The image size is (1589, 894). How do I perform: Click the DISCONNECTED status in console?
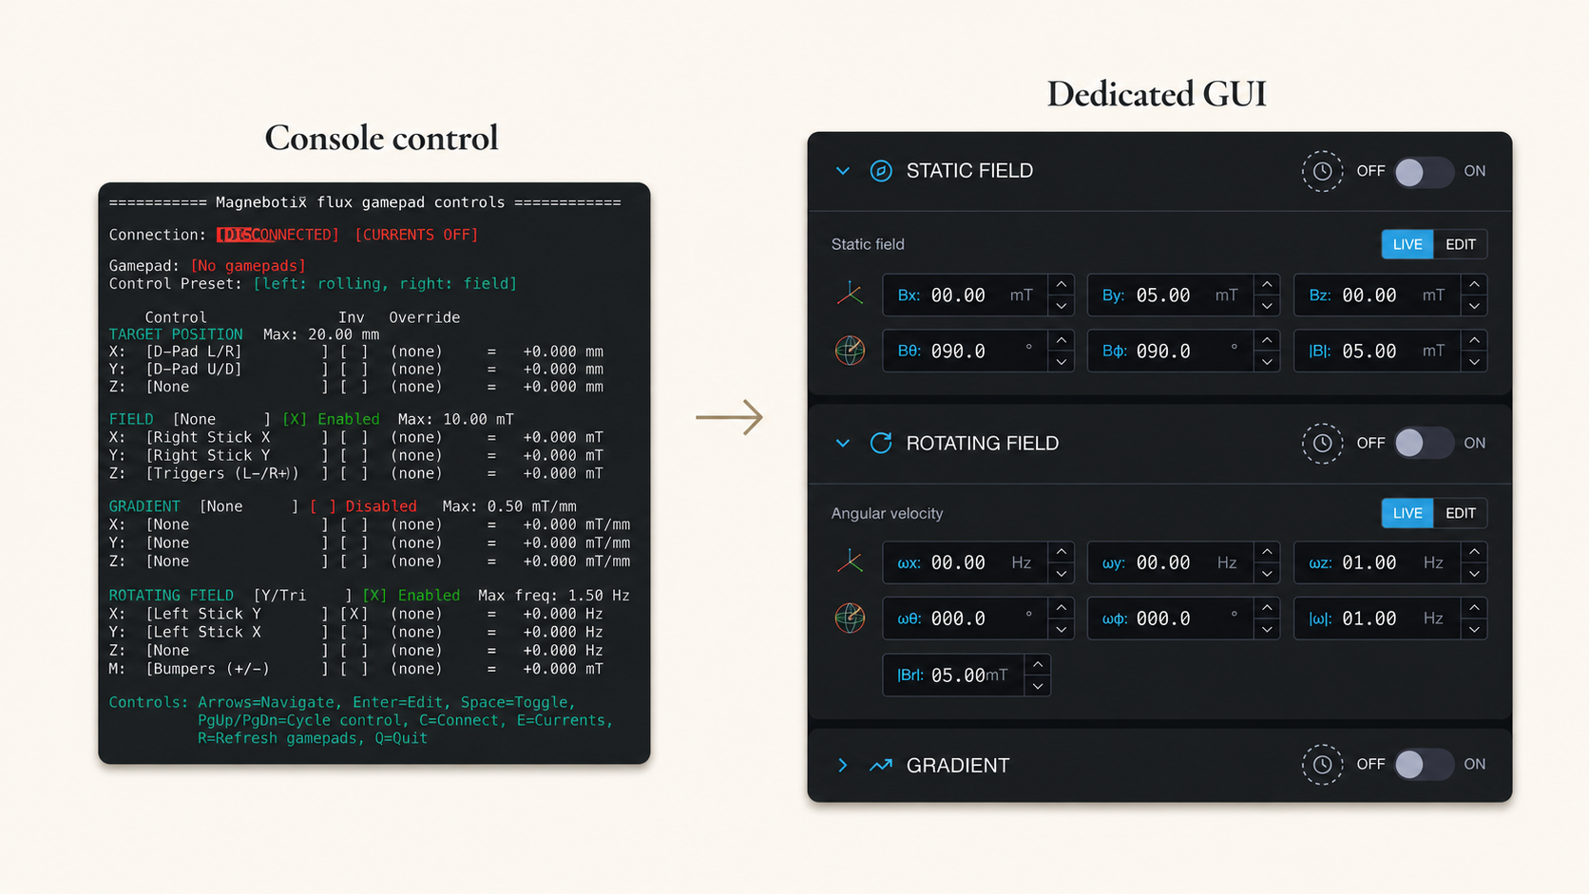(x=278, y=235)
